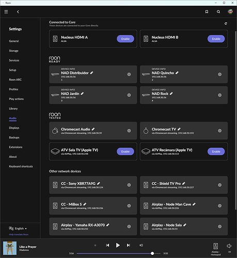Click the Madonna artist name

24,250
